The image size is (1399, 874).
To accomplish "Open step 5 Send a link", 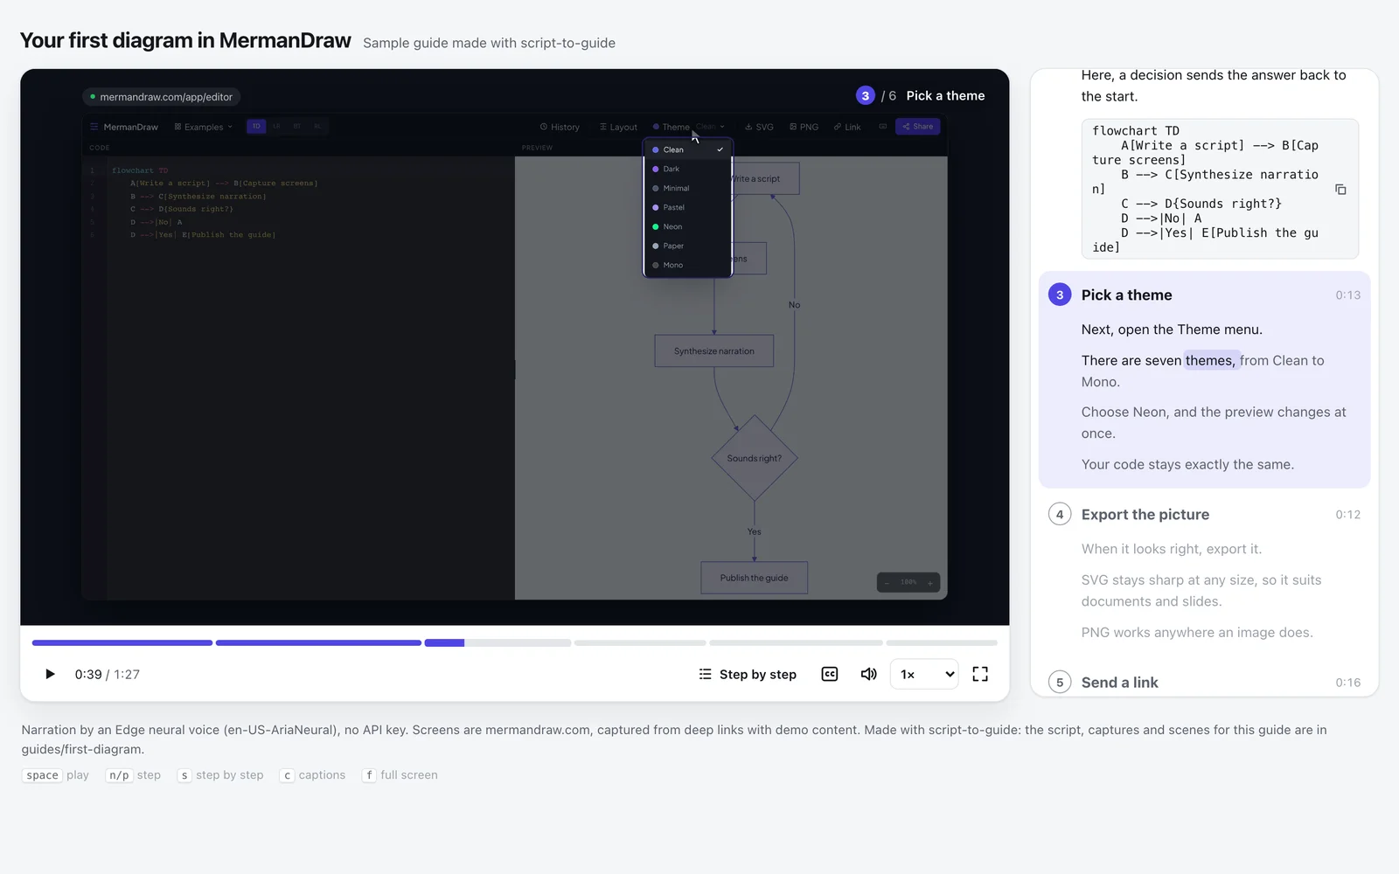I will [1119, 683].
